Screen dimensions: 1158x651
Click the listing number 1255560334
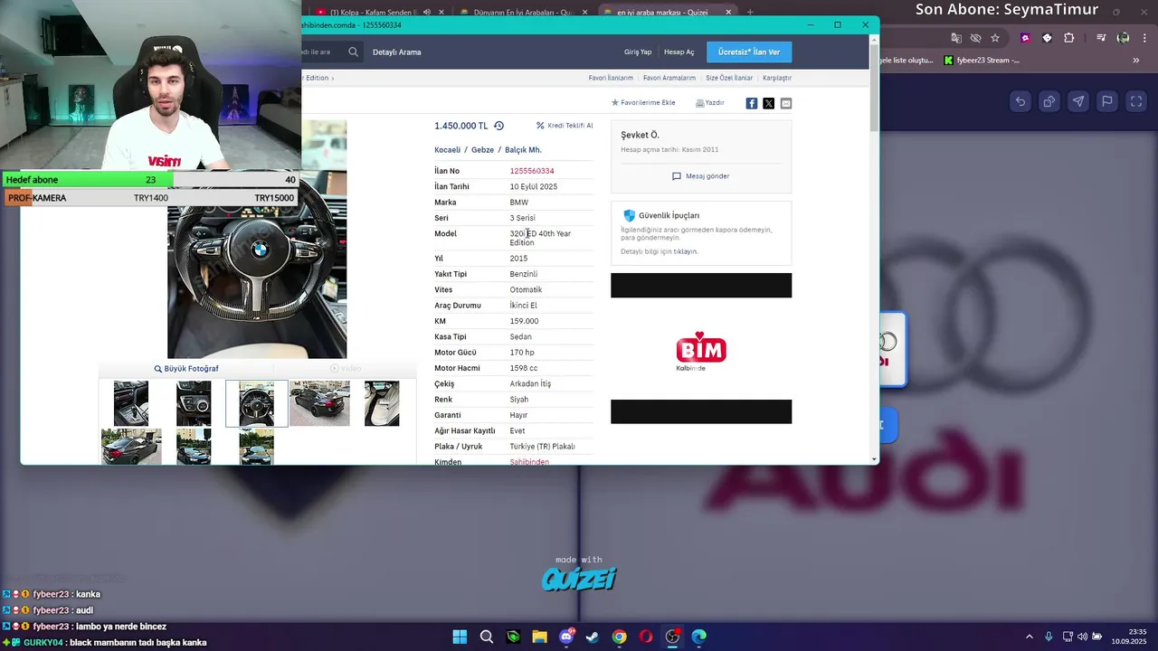[532, 171]
